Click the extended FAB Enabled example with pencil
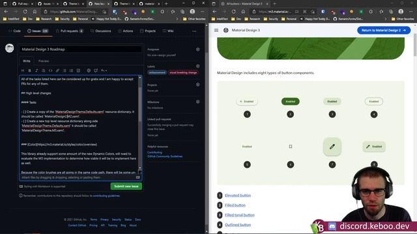The width and height of the screenshot is (417, 234). 374,146
